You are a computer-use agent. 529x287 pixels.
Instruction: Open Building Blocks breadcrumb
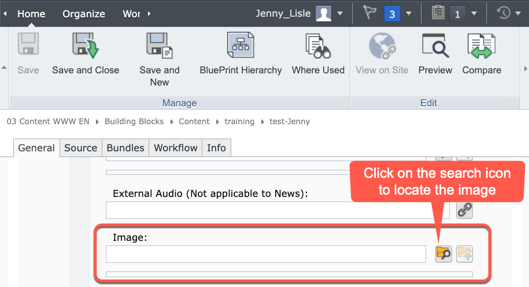[134, 122]
